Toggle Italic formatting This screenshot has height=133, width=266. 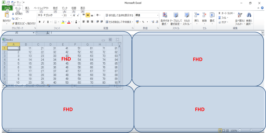(x=44, y=22)
